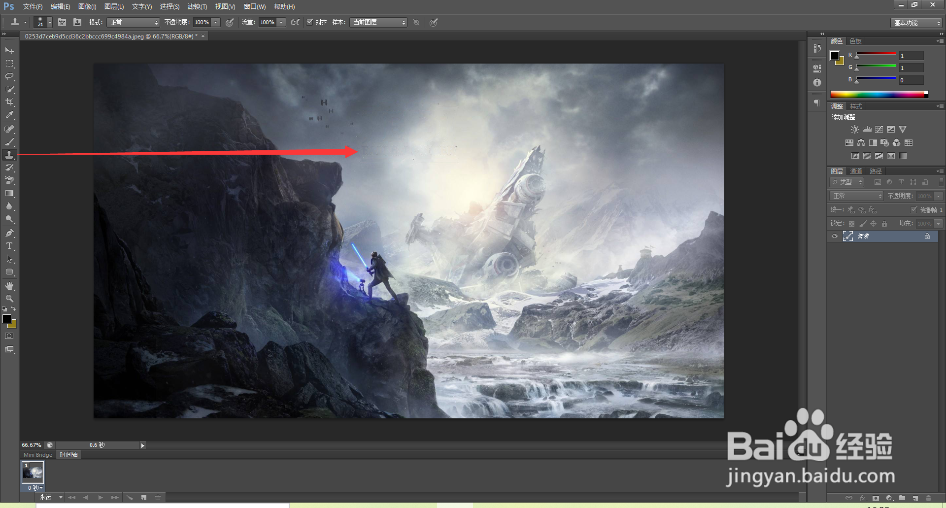Add a layer mask from the Layers footer

(x=876, y=498)
